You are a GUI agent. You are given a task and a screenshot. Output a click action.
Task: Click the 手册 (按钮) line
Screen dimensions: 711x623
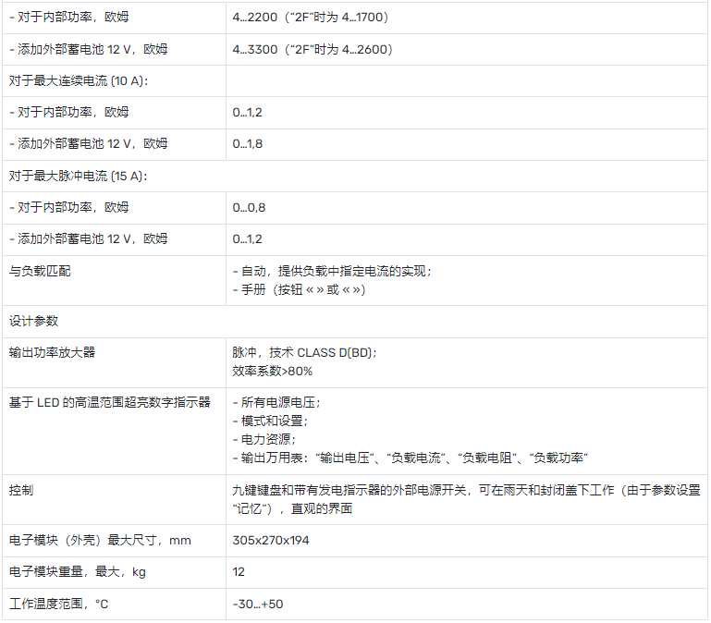300,289
